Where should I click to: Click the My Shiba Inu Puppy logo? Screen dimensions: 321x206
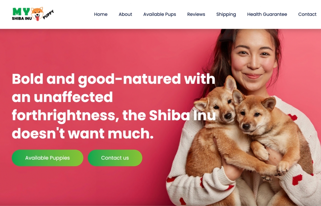click(33, 14)
